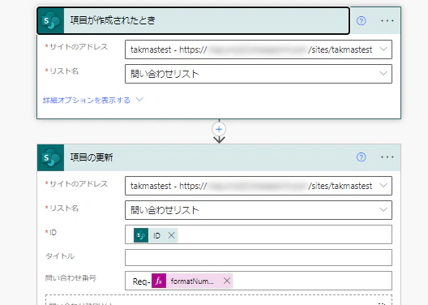Click the formatNum... expression token
Viewport: 428px width, 305px height.
coord(192,281)
